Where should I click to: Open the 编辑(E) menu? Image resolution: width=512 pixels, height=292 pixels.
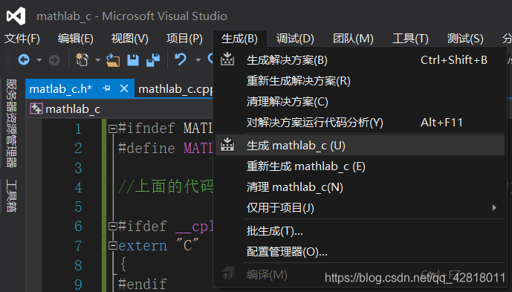76,39
